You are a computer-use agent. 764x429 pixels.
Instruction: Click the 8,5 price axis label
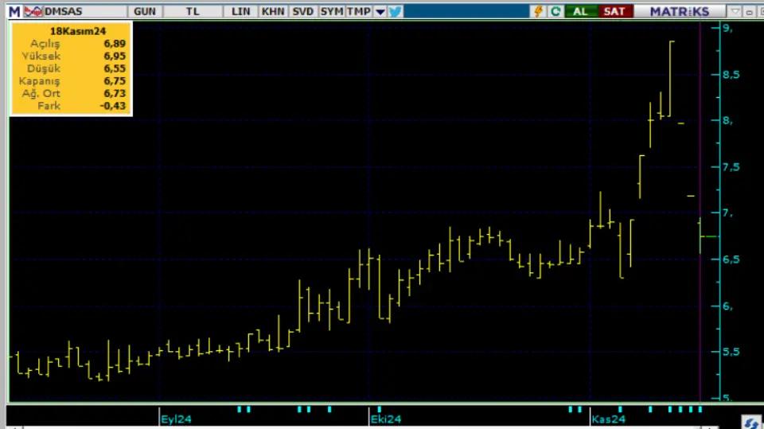click(x=731, y=75)
